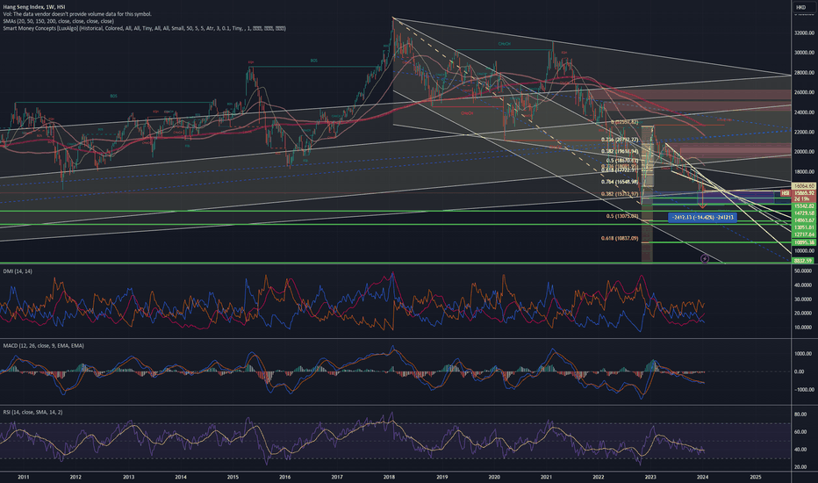Screen dimensions: 818x483
Task: Click the -1000.00 tick on the MACD scale
Action: [x=803, y=390]
